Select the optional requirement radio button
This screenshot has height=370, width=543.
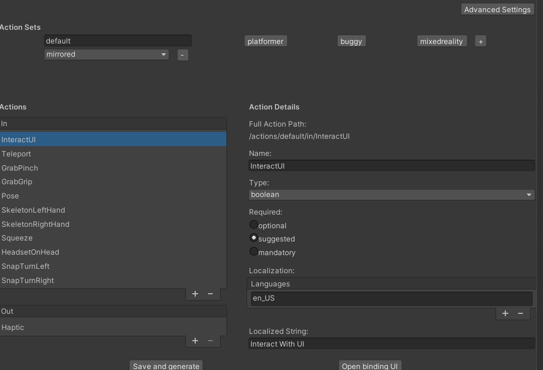pyautogui.click(x=253, y=224)
